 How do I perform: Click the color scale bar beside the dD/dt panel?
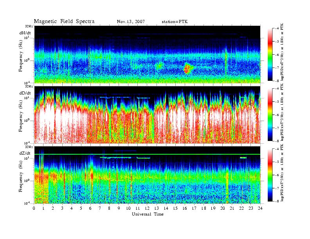tap(270, 115)
